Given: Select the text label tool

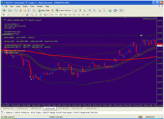Looking at the screenshot, I should (41, 15).
